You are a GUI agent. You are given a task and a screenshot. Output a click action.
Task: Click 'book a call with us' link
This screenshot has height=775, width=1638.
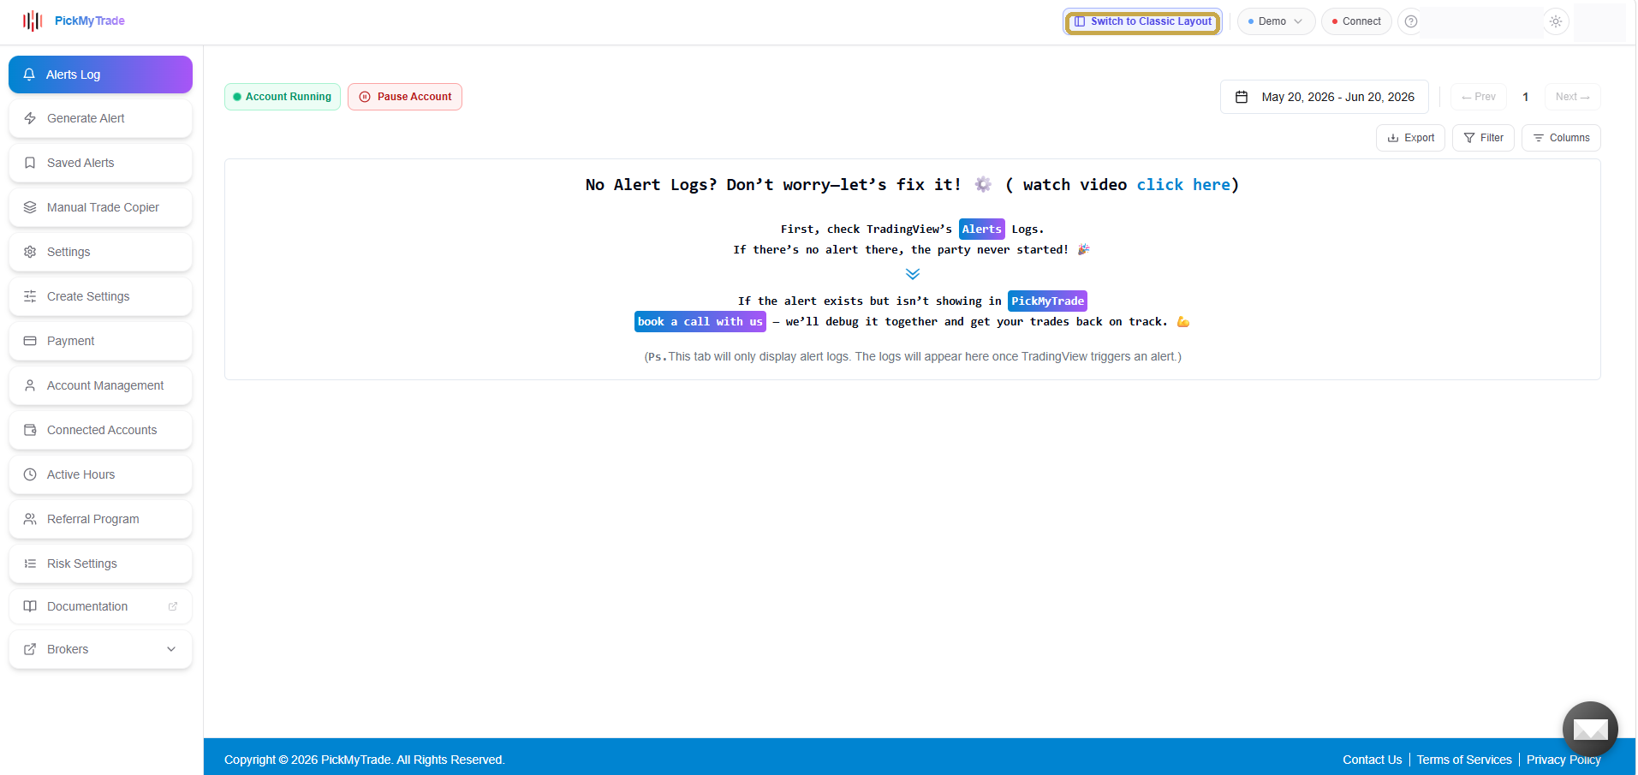click(700, 322)
